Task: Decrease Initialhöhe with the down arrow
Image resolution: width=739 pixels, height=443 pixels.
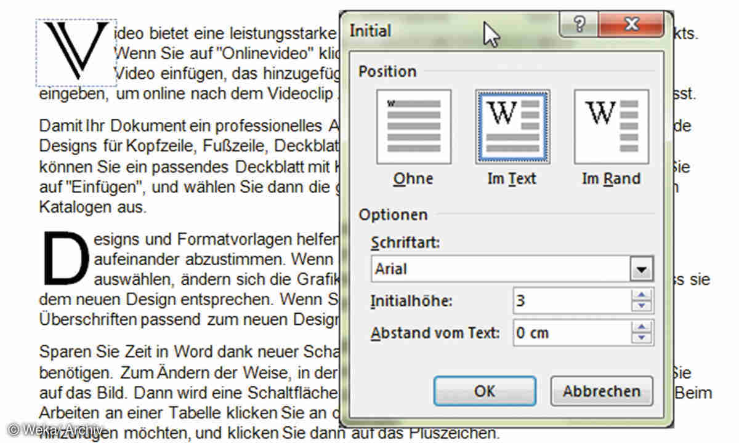Action: 642,306
